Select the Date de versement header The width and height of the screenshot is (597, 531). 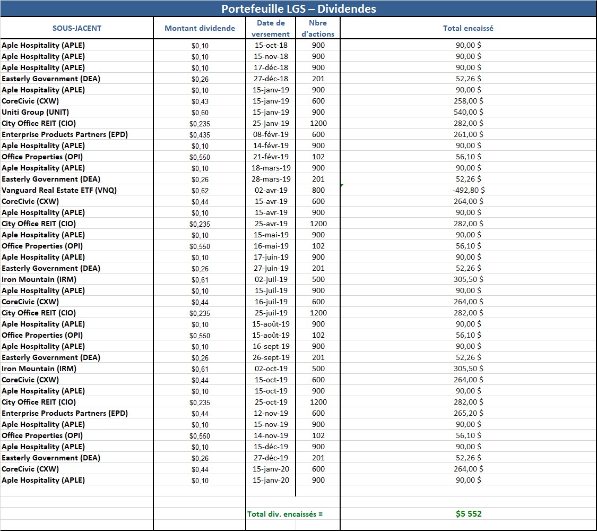[271, 28]
